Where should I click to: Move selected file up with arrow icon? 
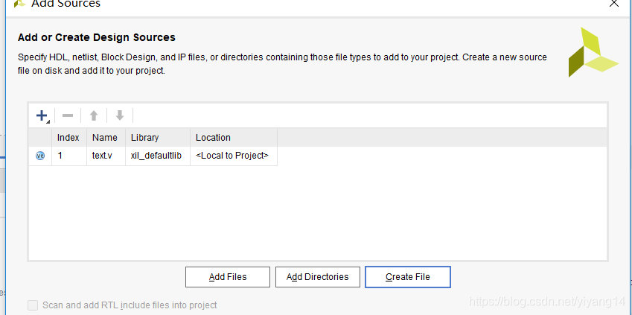click(x=94, y=116)
